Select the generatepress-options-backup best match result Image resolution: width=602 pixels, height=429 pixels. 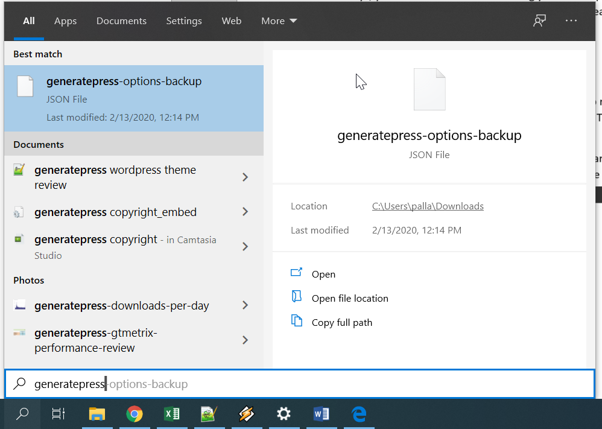click(133, 99)
